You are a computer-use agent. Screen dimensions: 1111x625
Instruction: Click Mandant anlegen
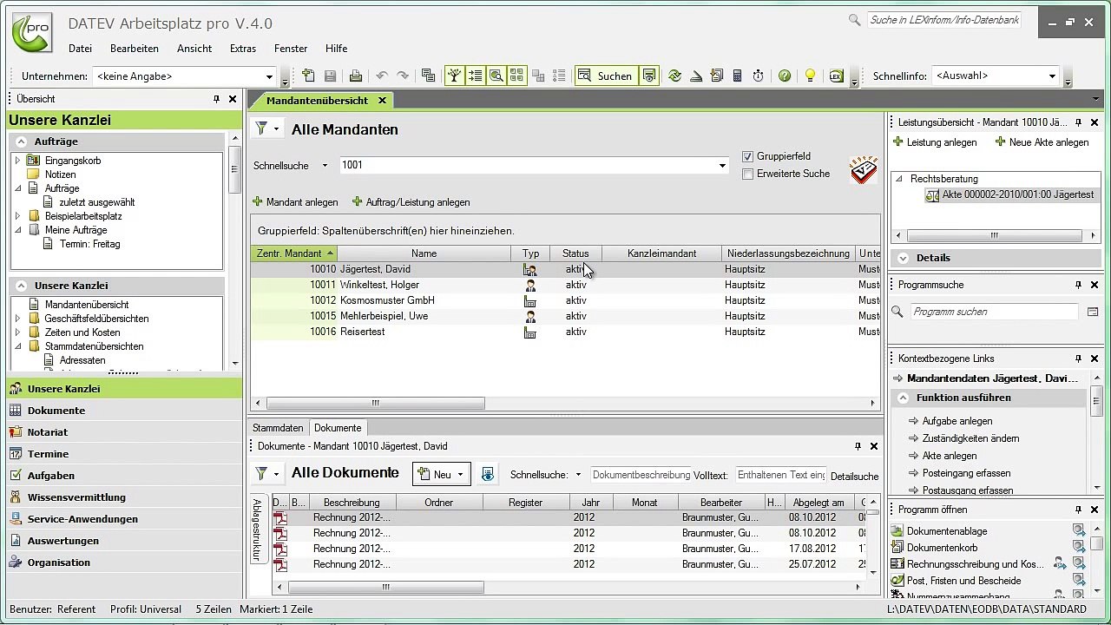(295, 202)
